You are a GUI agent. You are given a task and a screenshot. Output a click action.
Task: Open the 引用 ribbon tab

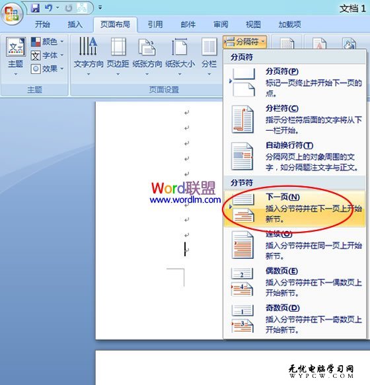coord(155,24)
